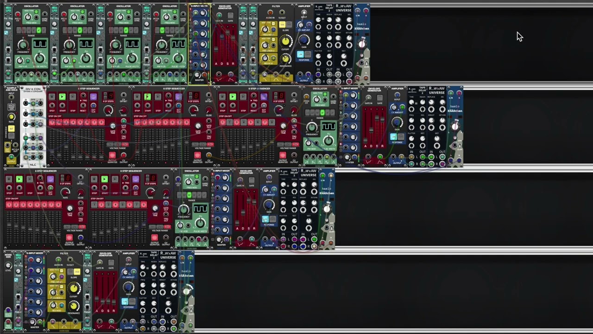This screenshot has width=593, height=334.
Task: Click Time knob on top-row Tape Delay 2
Action: tap(318, 20)
